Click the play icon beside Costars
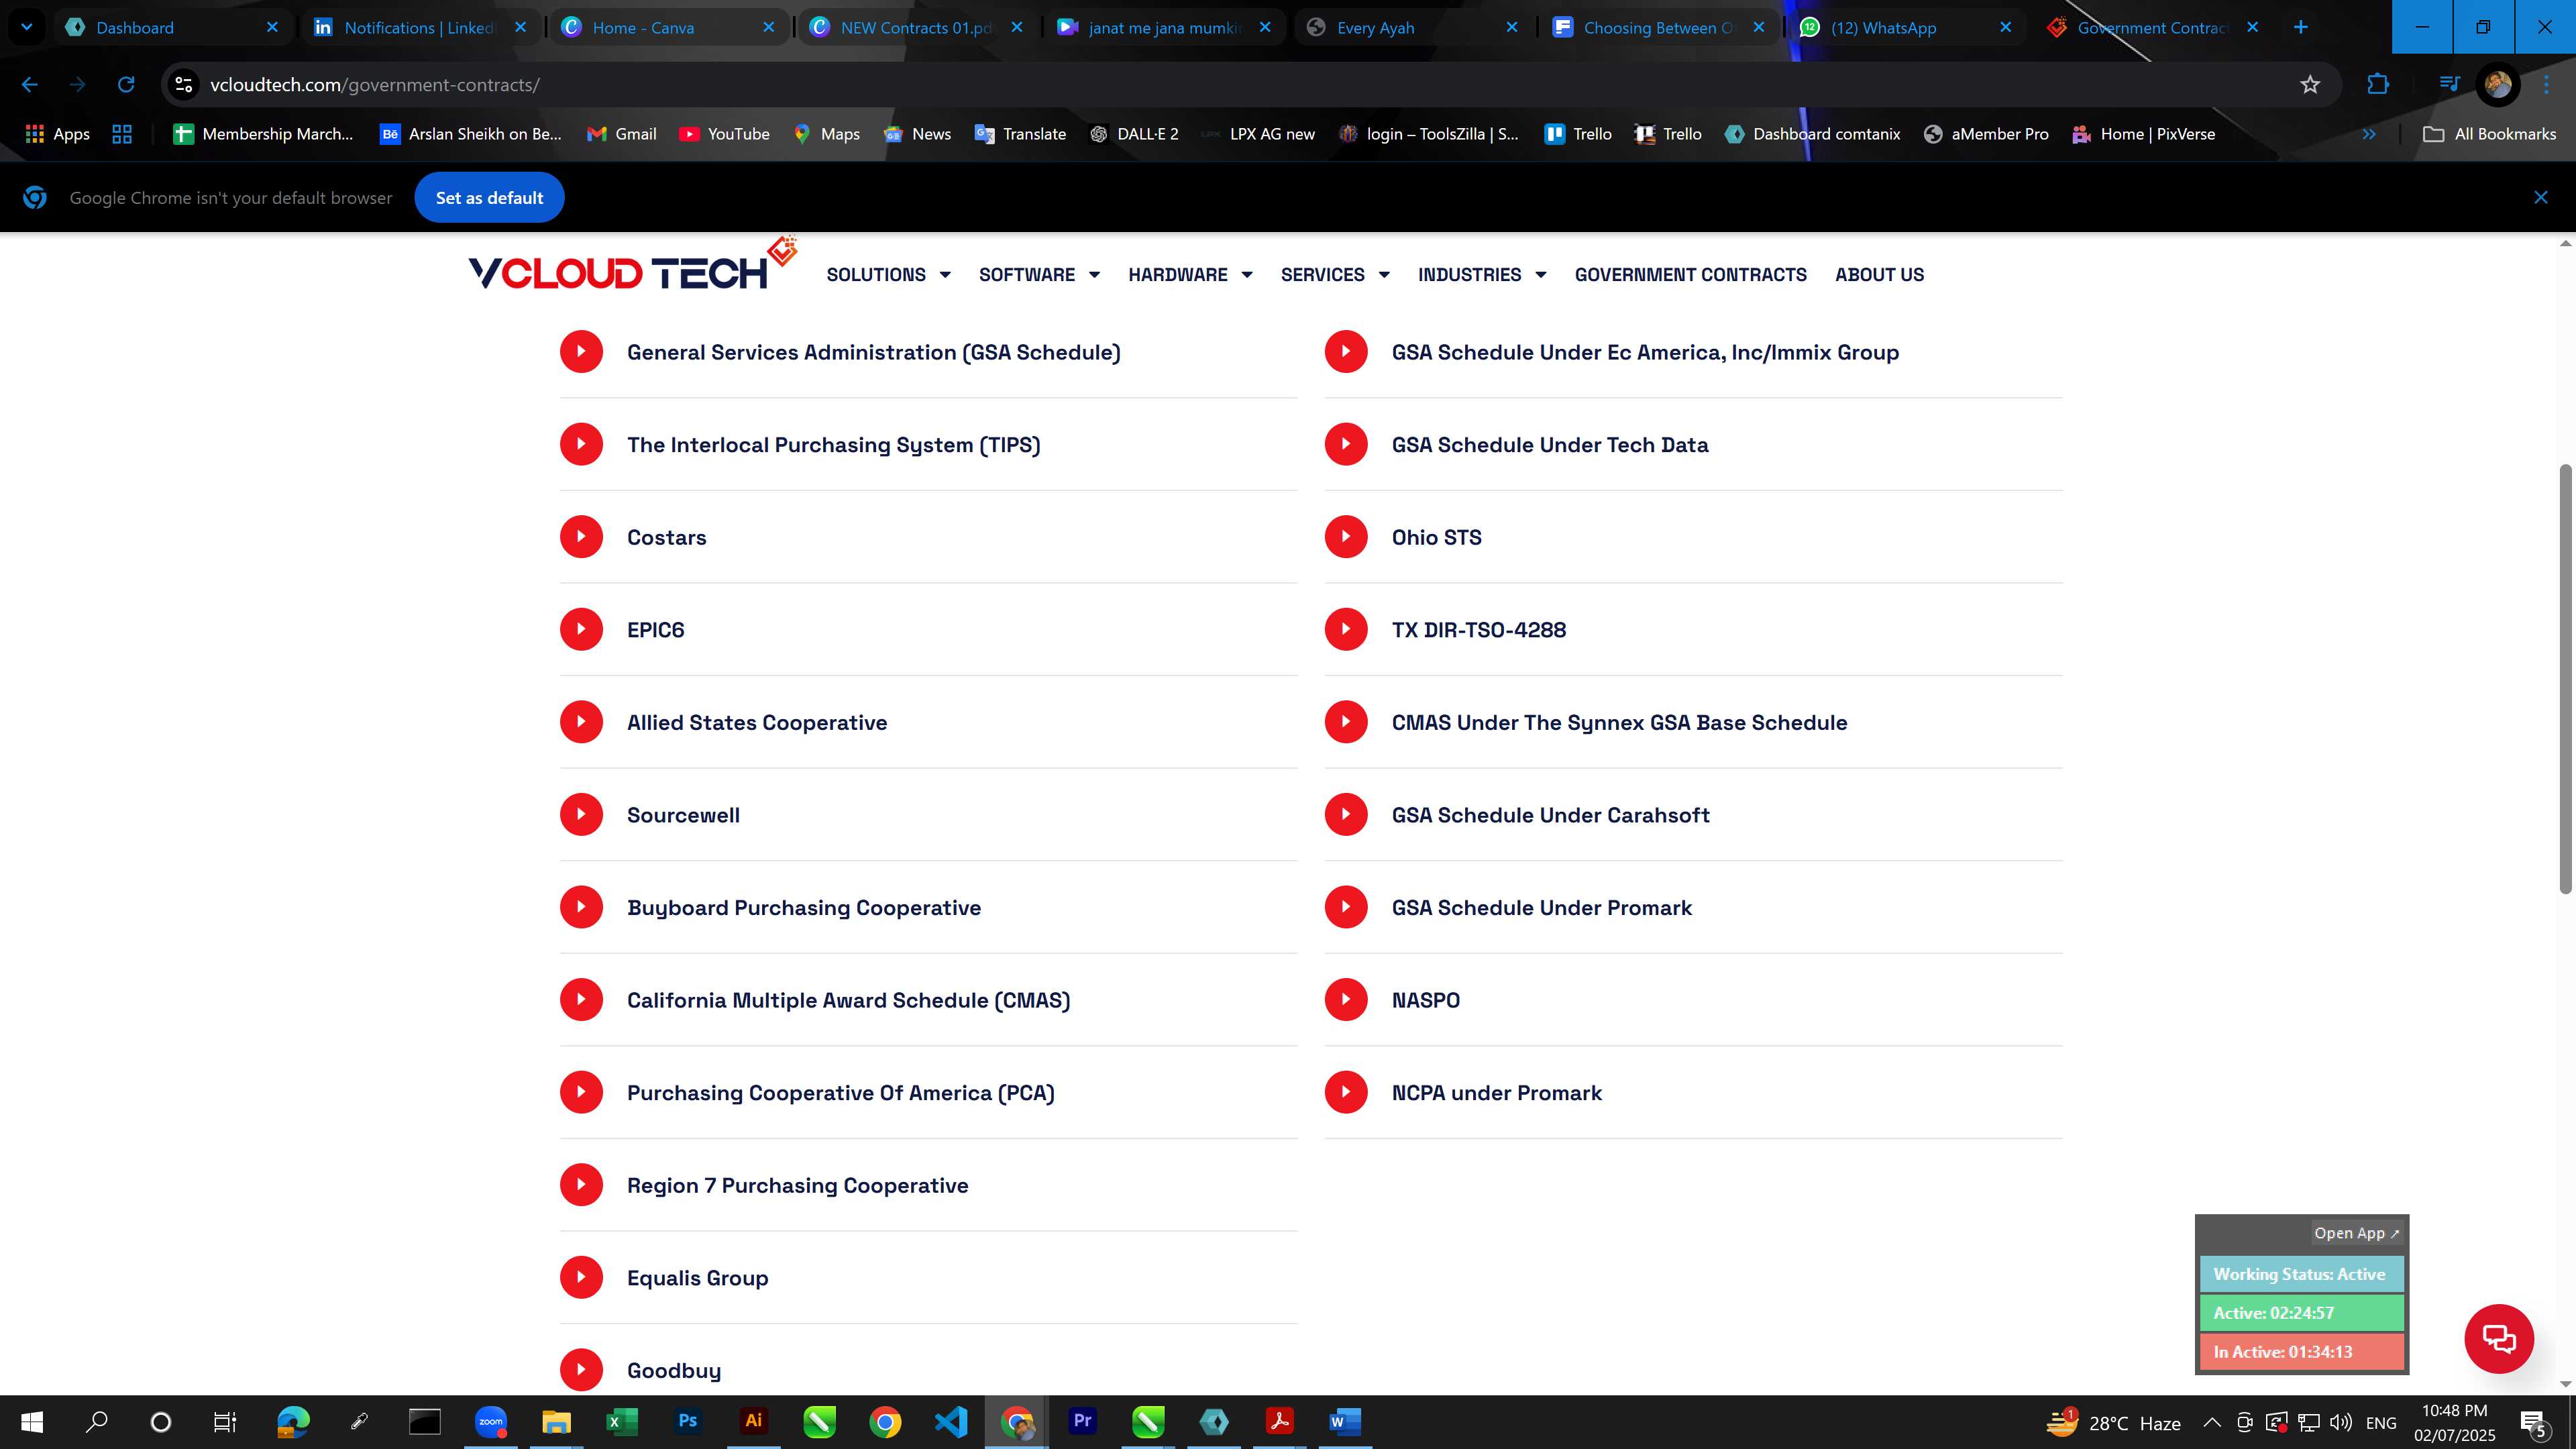This screenshot has height=1449, width=2576. click(x=581, y=537)
